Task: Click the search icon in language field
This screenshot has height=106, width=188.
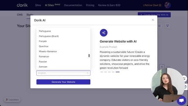Action: [88, 73]
